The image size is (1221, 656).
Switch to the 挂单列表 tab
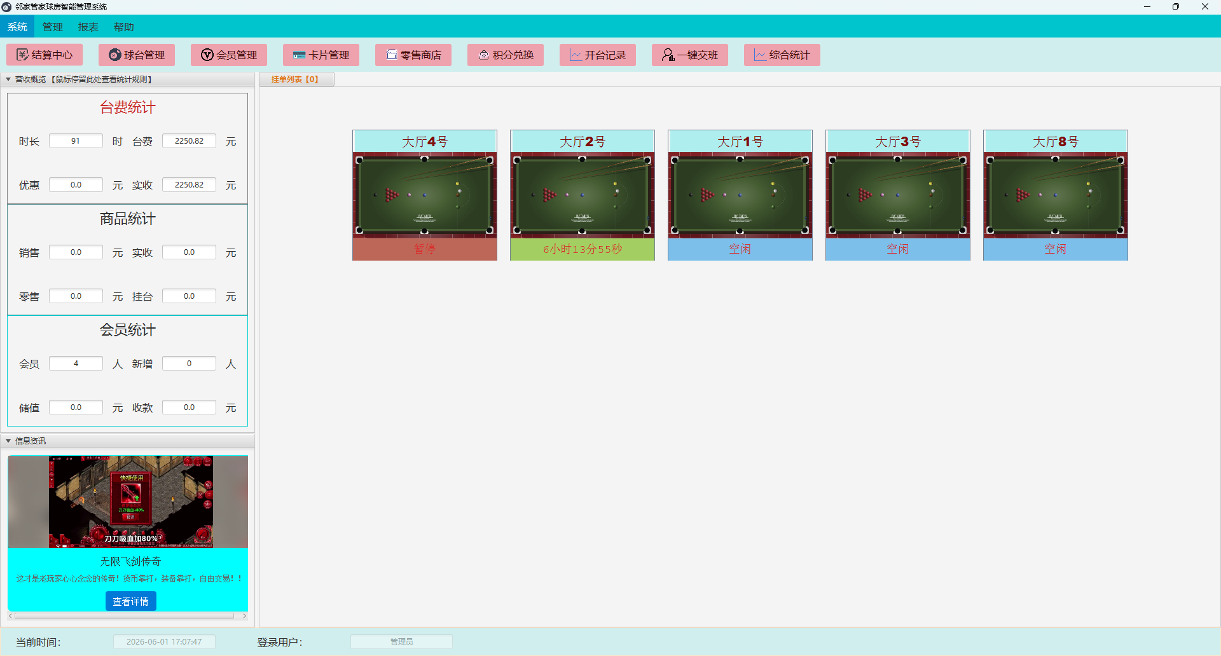[x=296, y=79]
